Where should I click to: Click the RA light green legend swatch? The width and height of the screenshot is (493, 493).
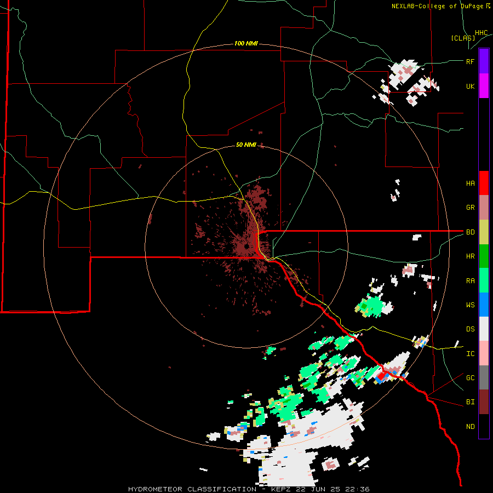click(x=484, y=280)
